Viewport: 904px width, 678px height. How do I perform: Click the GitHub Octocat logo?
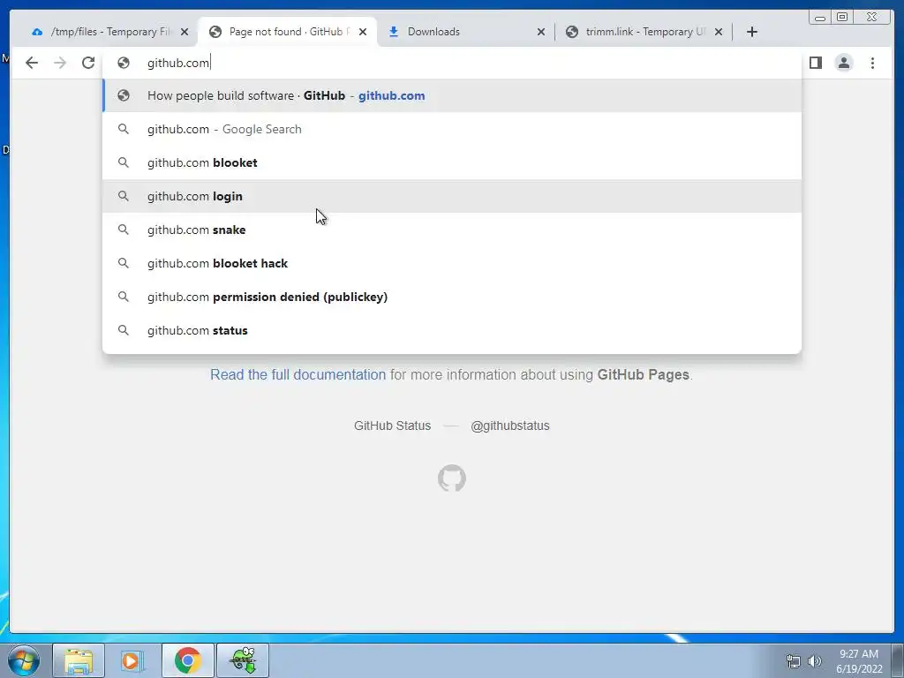tap(452, 478)
